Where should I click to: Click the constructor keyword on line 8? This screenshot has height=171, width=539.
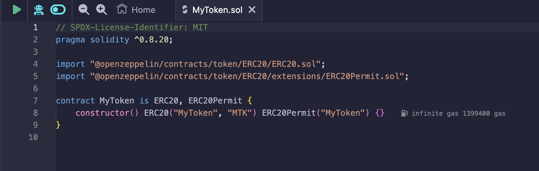[x=102, y=113]
